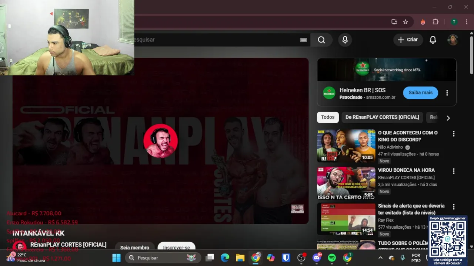Open options for KING DO DISCORD video

(454, 134)
